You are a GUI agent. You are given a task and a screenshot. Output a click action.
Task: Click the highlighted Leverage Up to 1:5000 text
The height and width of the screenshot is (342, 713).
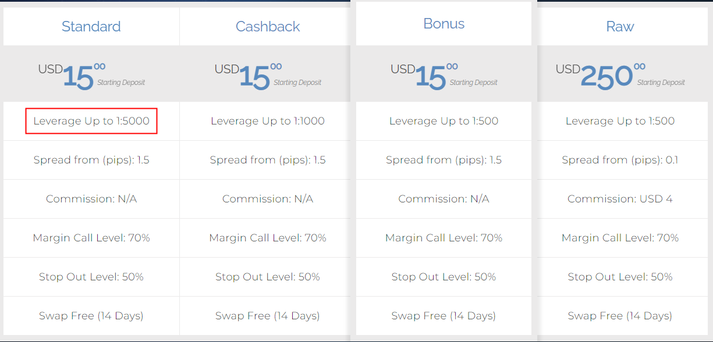(91, 121)
